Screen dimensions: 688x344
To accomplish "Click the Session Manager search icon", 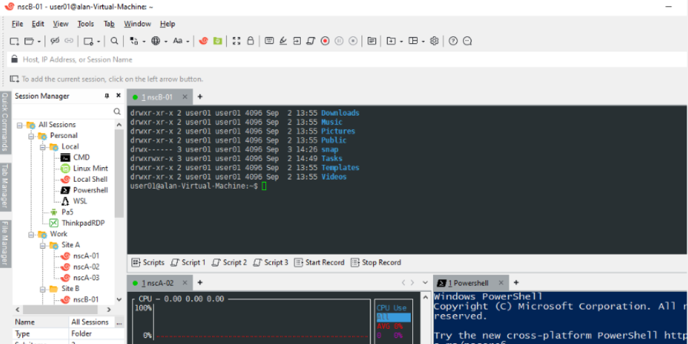I will coord(117,111).
